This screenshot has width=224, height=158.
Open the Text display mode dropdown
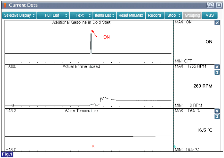coord(81,15)
